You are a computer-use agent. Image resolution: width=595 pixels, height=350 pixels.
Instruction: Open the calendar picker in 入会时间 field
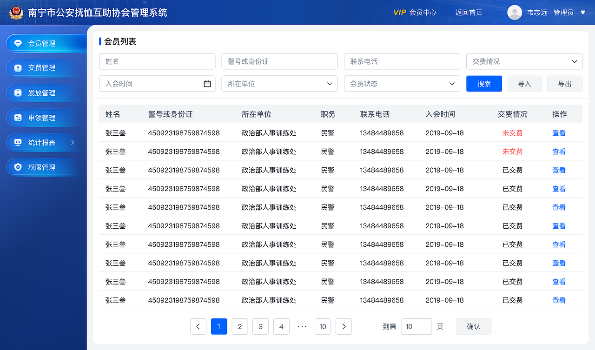point(208,84)
